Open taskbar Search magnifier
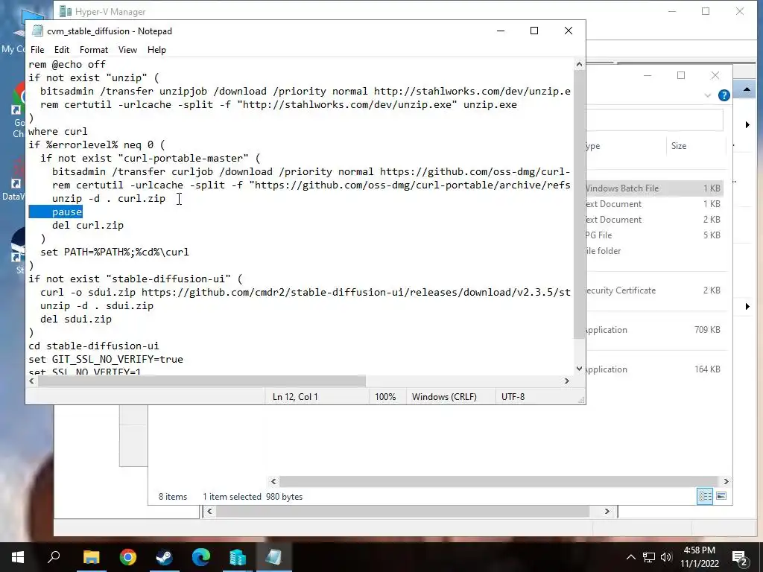Screen dimensions: 763x572 [54, 557]
